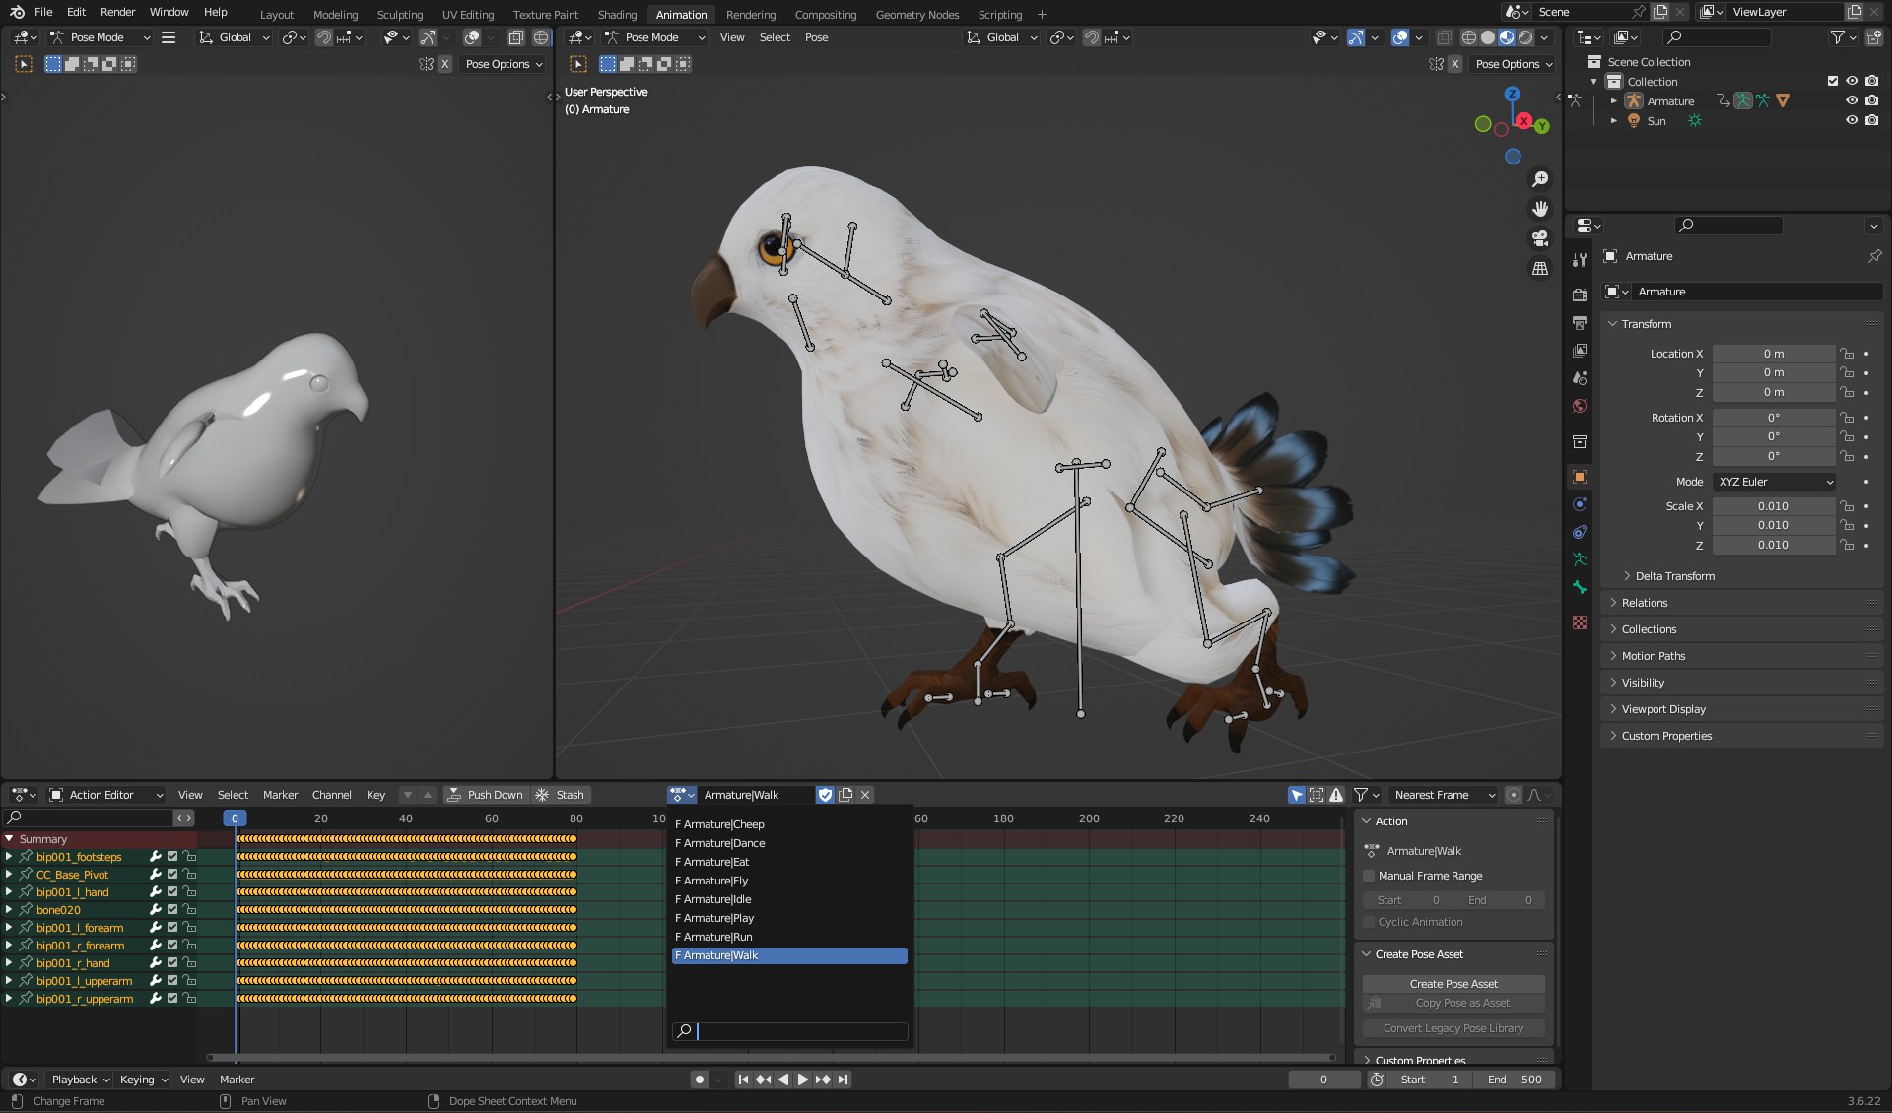
Task: Select Armature|Fly from the action list
Action: point(716,881)
